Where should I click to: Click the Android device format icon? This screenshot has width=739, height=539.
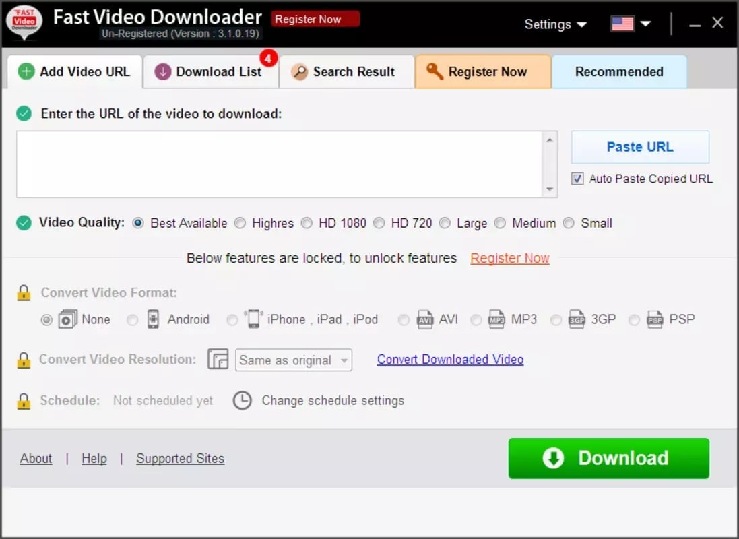(x=154, y=319)
